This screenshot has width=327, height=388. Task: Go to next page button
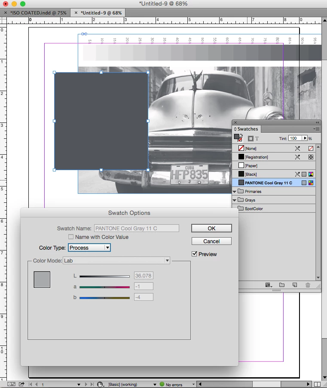tap(86, 384)
